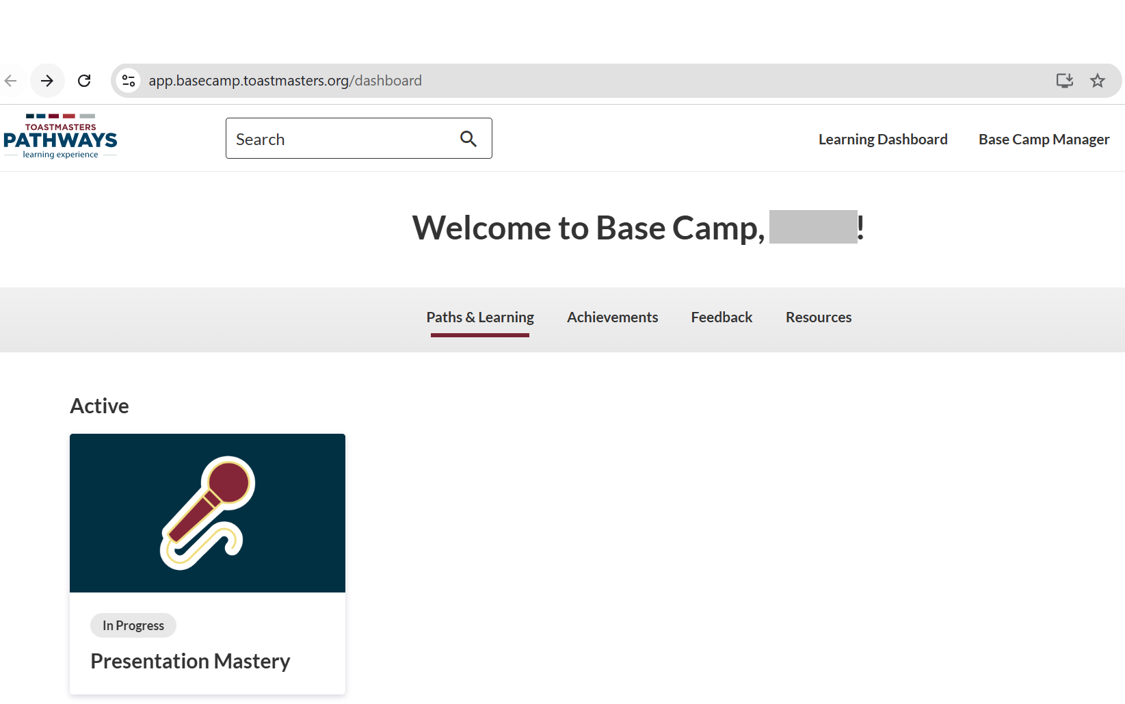This screenshot has height=704, width=1125.
Task: Click the Welcome to Base Camp heading
Action: (x=638, y=228)
